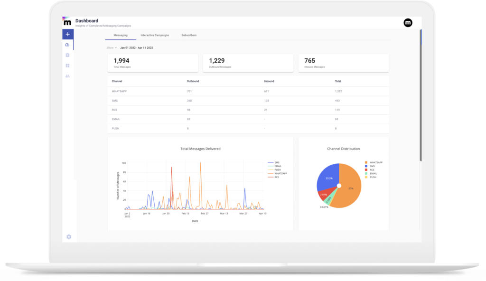Select the SMS table row label
Screen dimensions: 486x281
pos(115,101)
